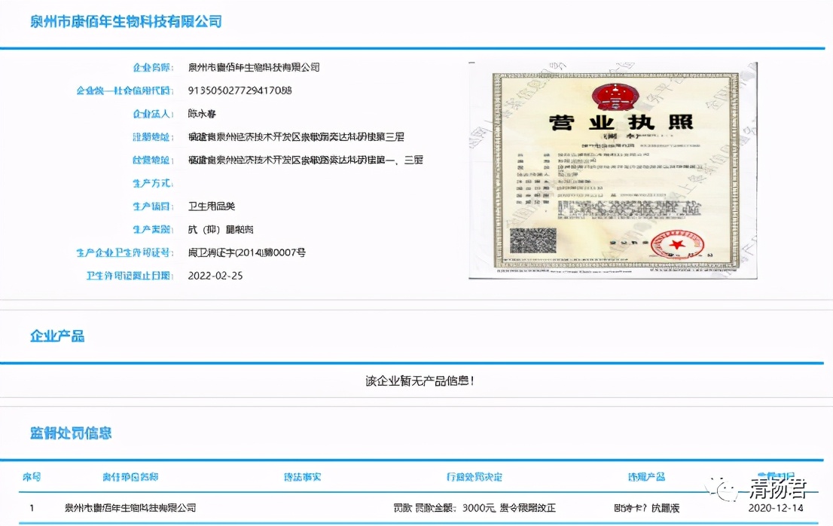833x526 pixels.
Task: Click the 序号 column header
Action: [31, 477]
